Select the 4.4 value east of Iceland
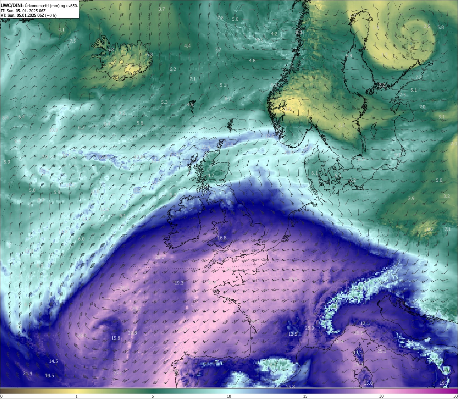 click(x=187, y=46)
